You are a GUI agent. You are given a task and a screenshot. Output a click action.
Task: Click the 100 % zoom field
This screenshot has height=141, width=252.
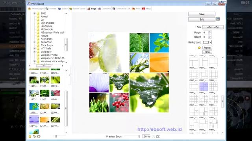pos(146,137)
